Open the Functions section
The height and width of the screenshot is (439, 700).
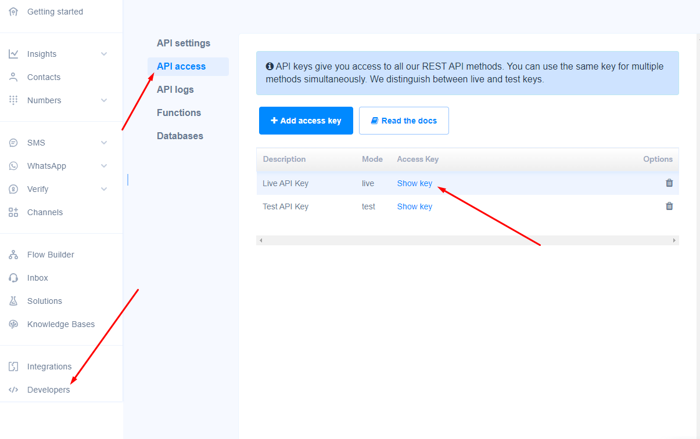[179, 113]
